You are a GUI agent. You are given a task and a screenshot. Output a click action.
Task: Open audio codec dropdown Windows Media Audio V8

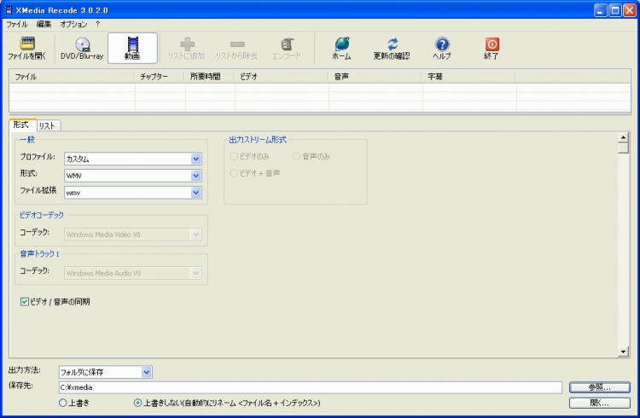[x=132, y=273]
